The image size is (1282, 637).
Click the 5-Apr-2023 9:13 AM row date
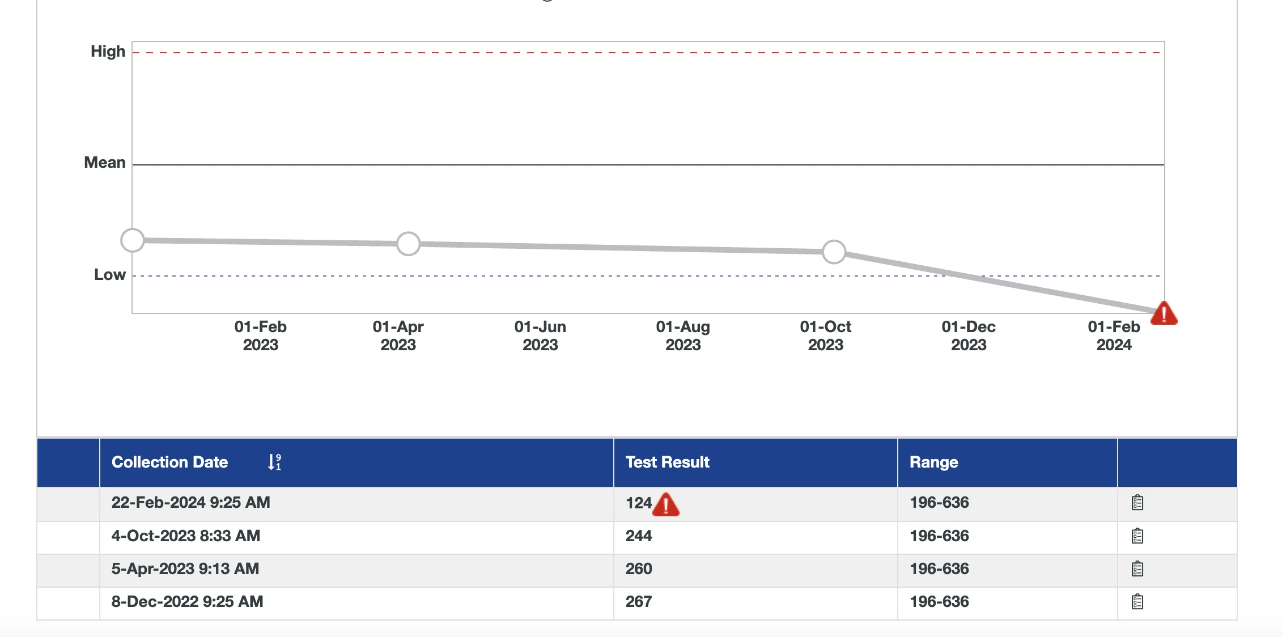click(x=185, y=569)
